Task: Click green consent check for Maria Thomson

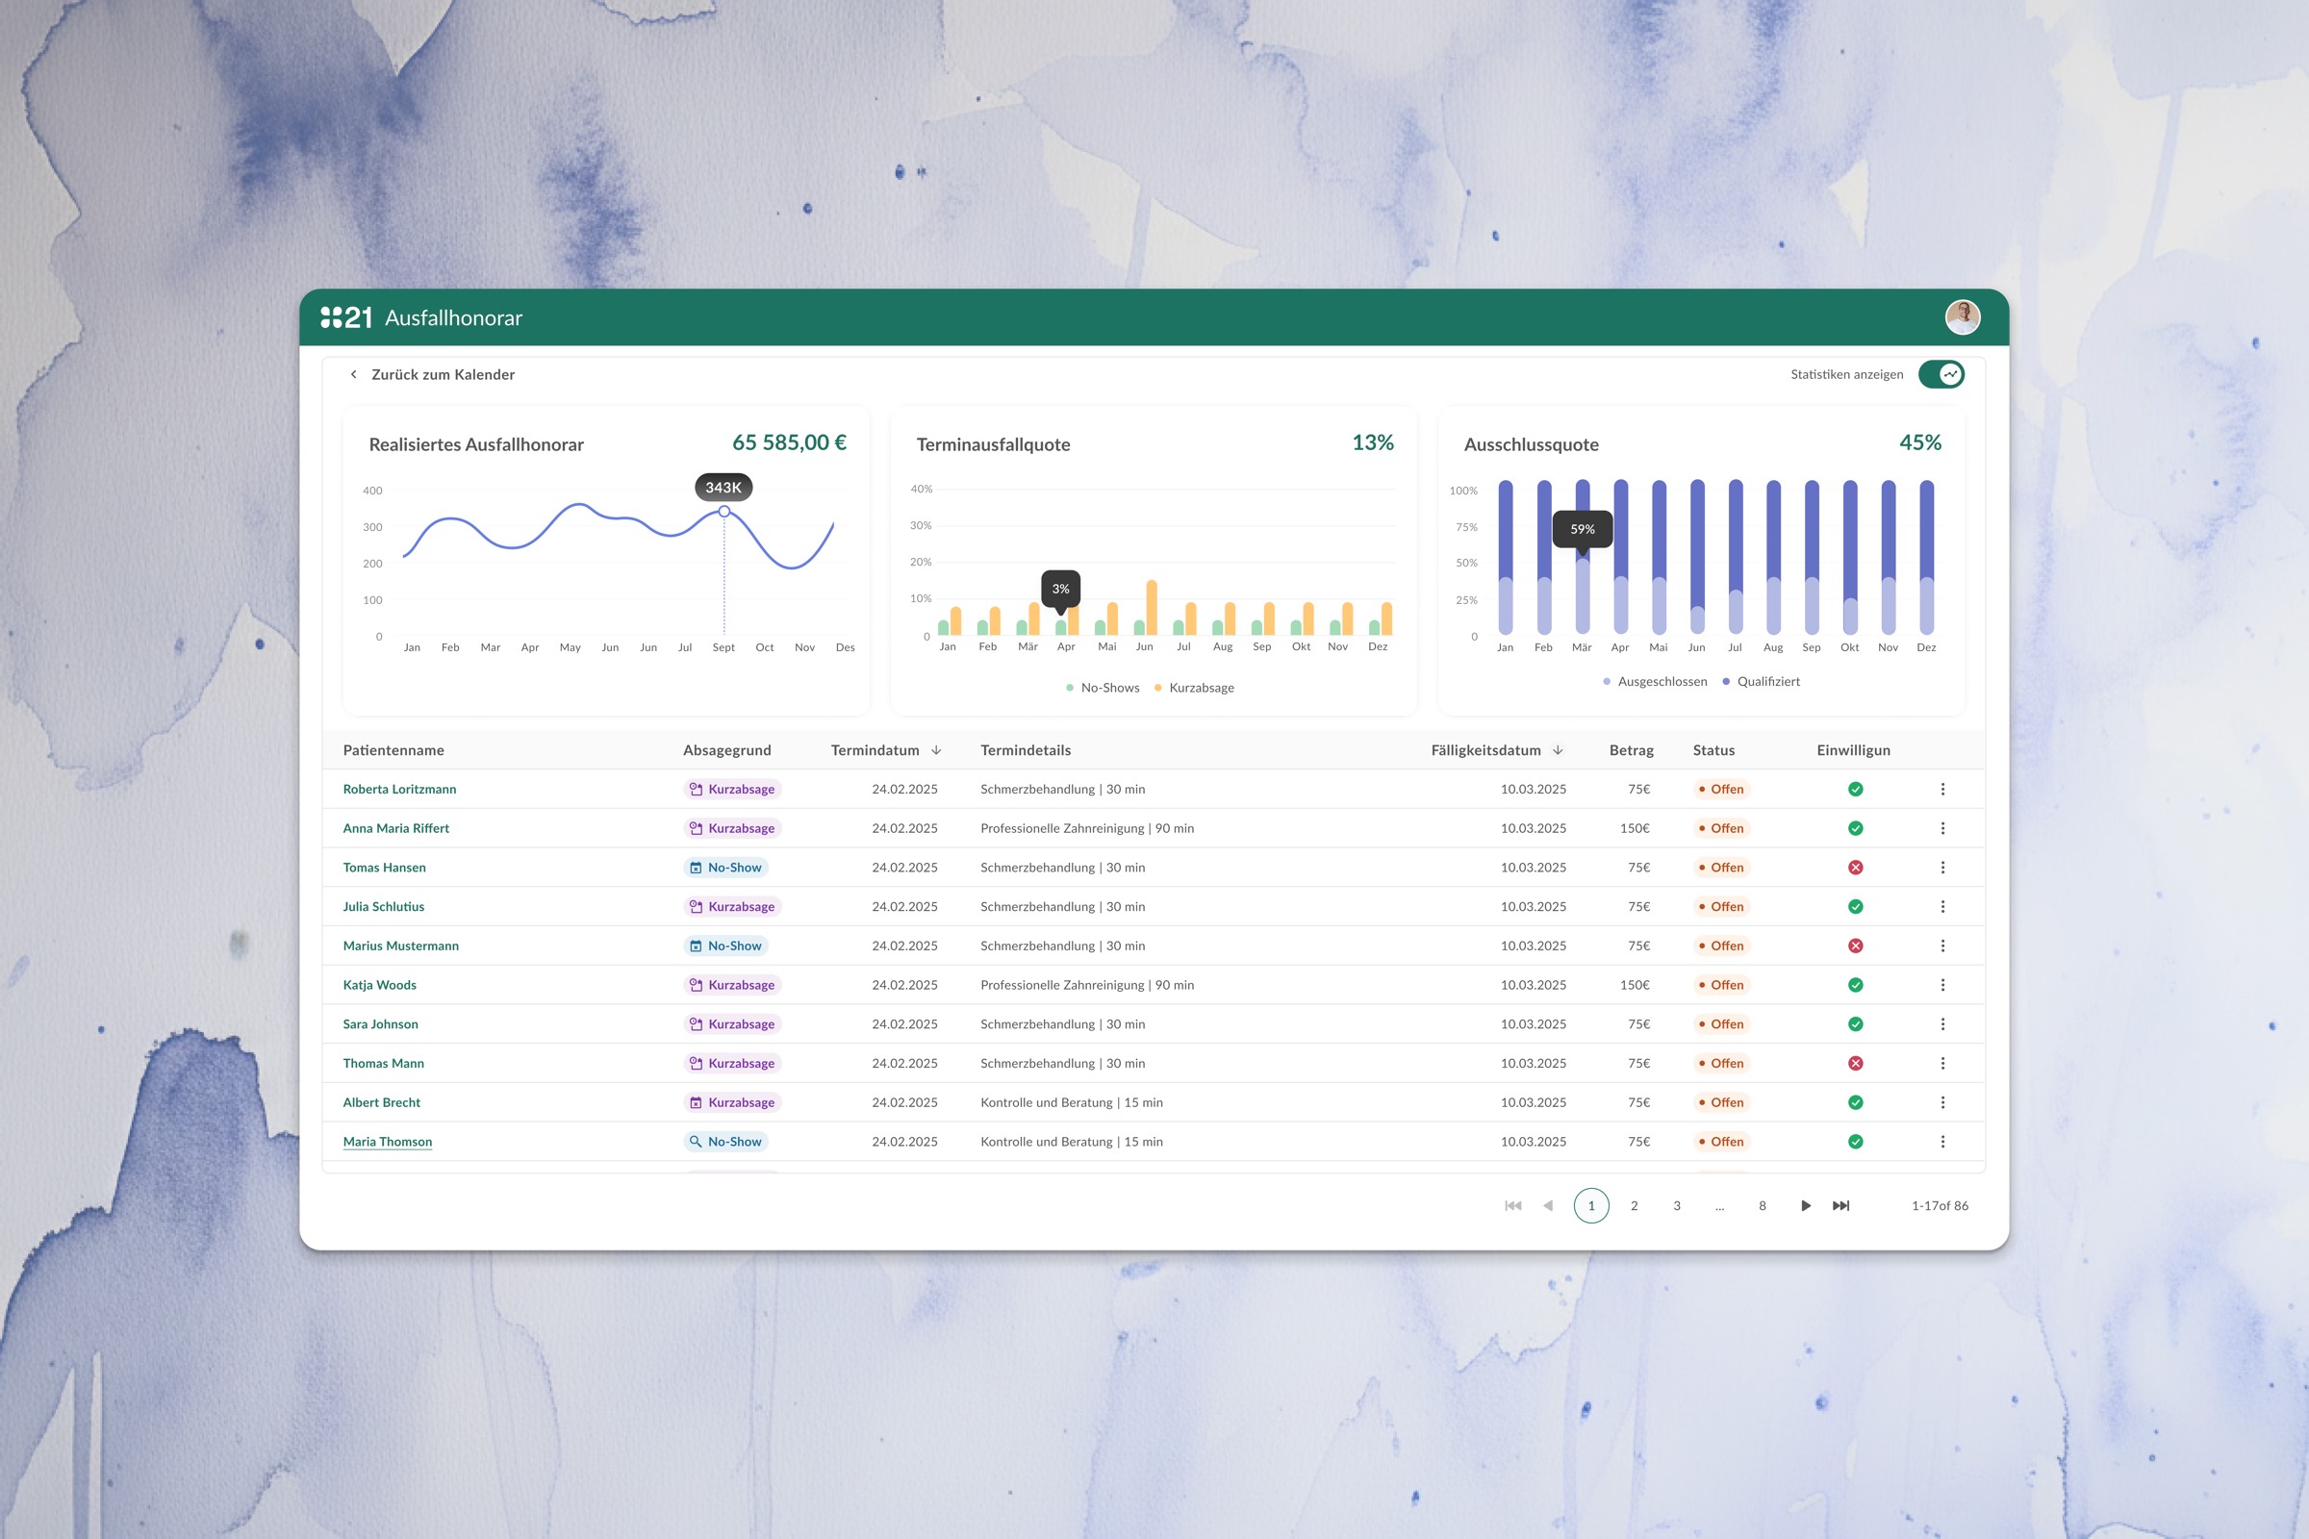Action: tap(1856, 1142)
